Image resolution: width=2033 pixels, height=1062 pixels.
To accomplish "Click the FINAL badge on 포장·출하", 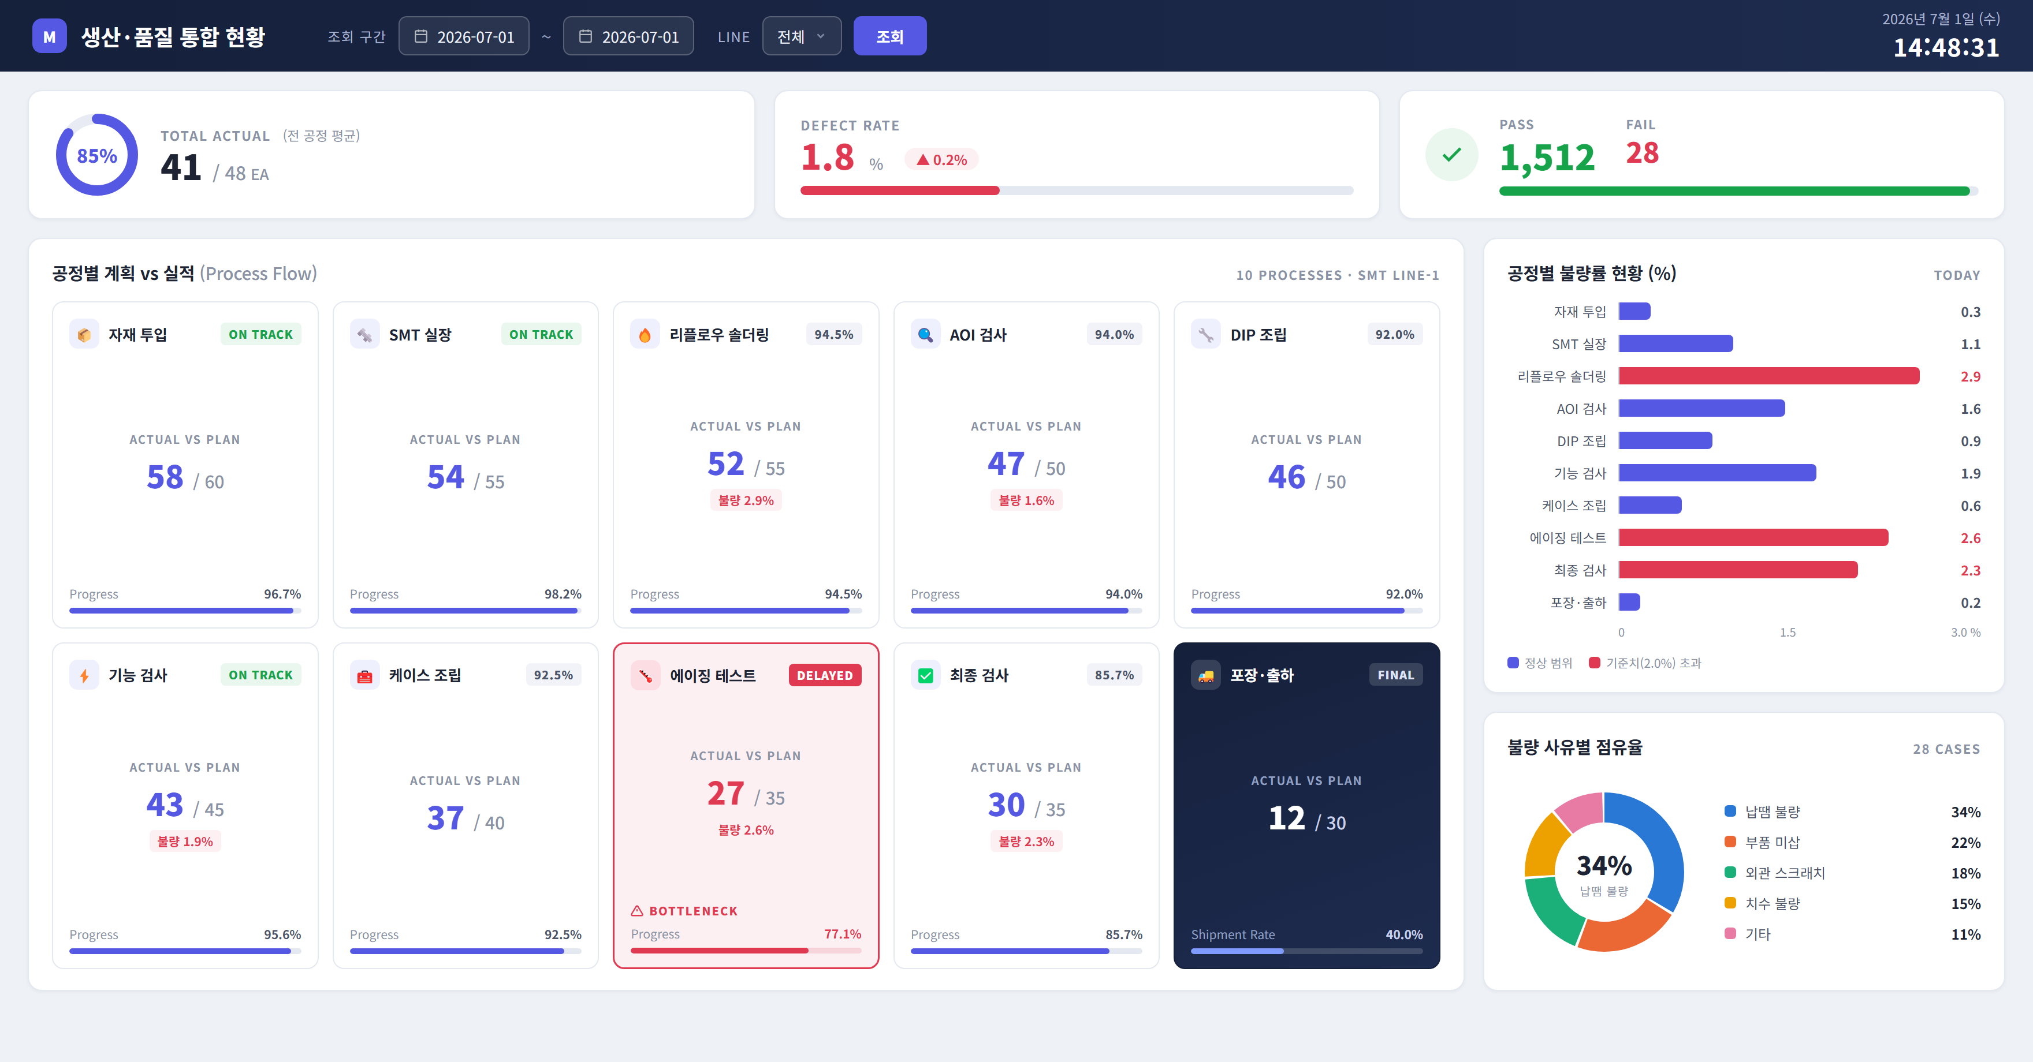I will click(1395, 675).
